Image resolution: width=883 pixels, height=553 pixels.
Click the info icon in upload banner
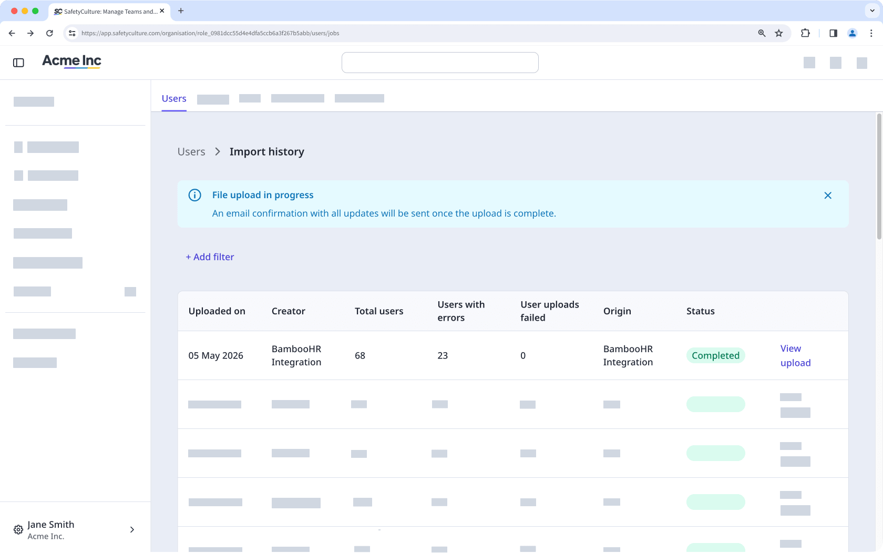point(194,195)
